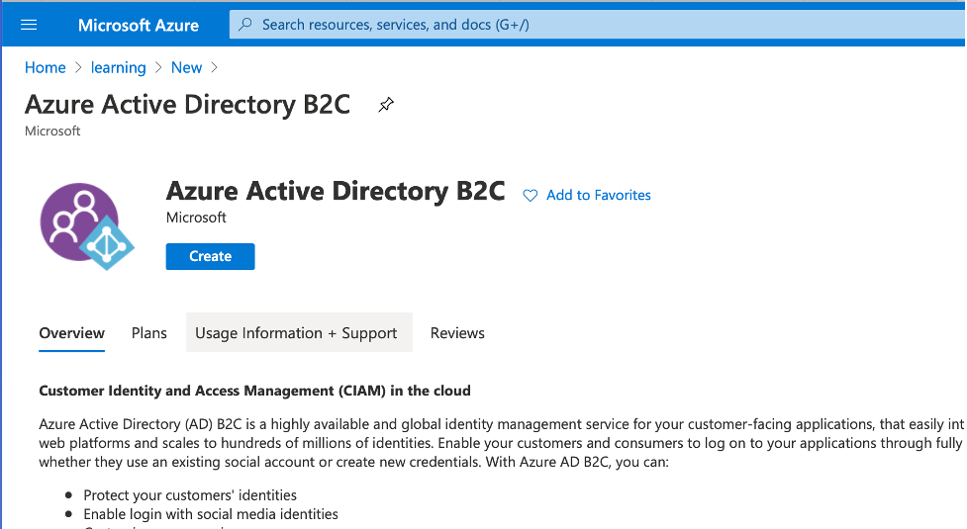Navigate to learning breadcrumb

(119, 68)
